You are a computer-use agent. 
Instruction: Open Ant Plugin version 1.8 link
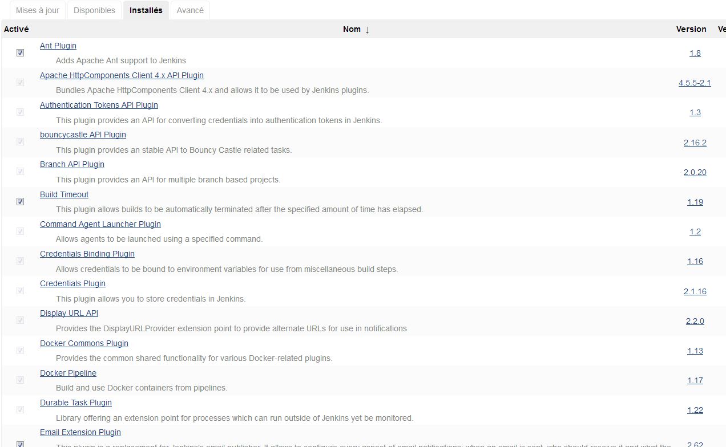pyautogui.click(x=695, y=53)
